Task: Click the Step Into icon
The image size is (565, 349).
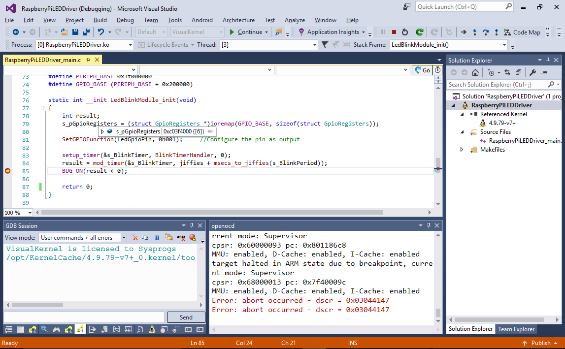Action: pyautogui.click(x=475, y=32)
